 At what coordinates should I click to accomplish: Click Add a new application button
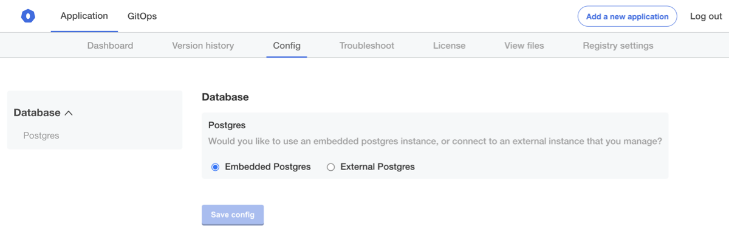click(x=627, y=16)
